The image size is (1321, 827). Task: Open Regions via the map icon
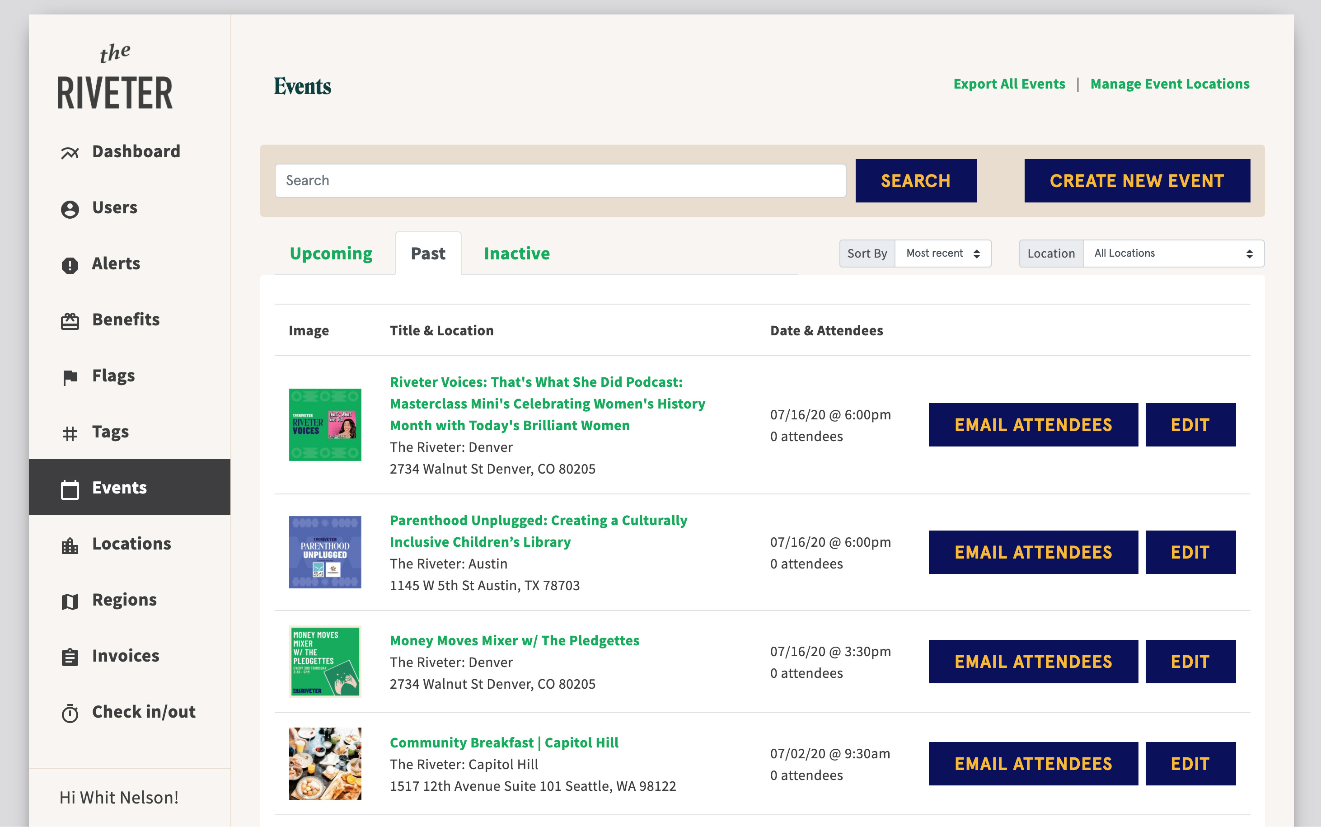(70, 600)
